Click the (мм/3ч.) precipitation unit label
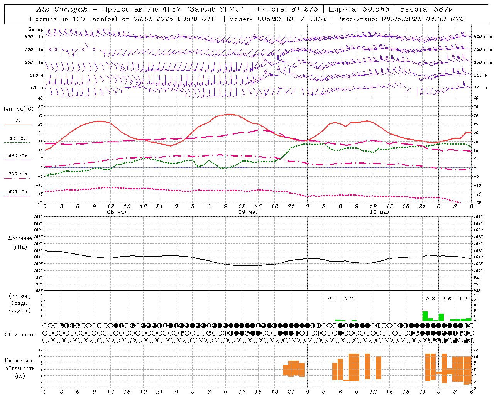The height and width of the screenshot is (395, 494). pos(20,296)
